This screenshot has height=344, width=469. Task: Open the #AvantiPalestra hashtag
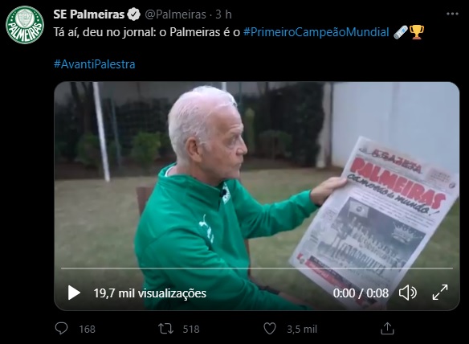(x=95, y=64)
